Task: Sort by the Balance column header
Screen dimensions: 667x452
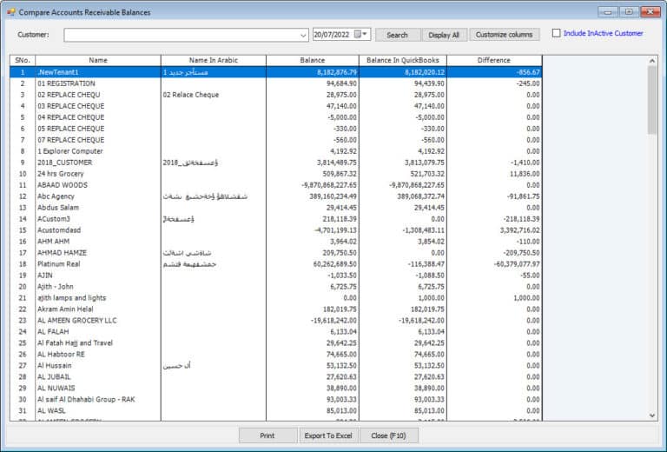Action: [312, 60]
